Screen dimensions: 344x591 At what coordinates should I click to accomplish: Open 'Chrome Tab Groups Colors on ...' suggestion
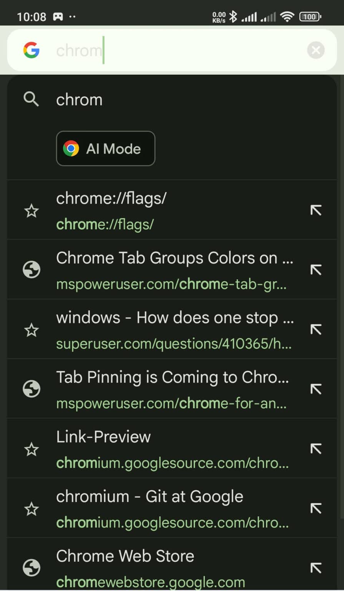point(172,270)
